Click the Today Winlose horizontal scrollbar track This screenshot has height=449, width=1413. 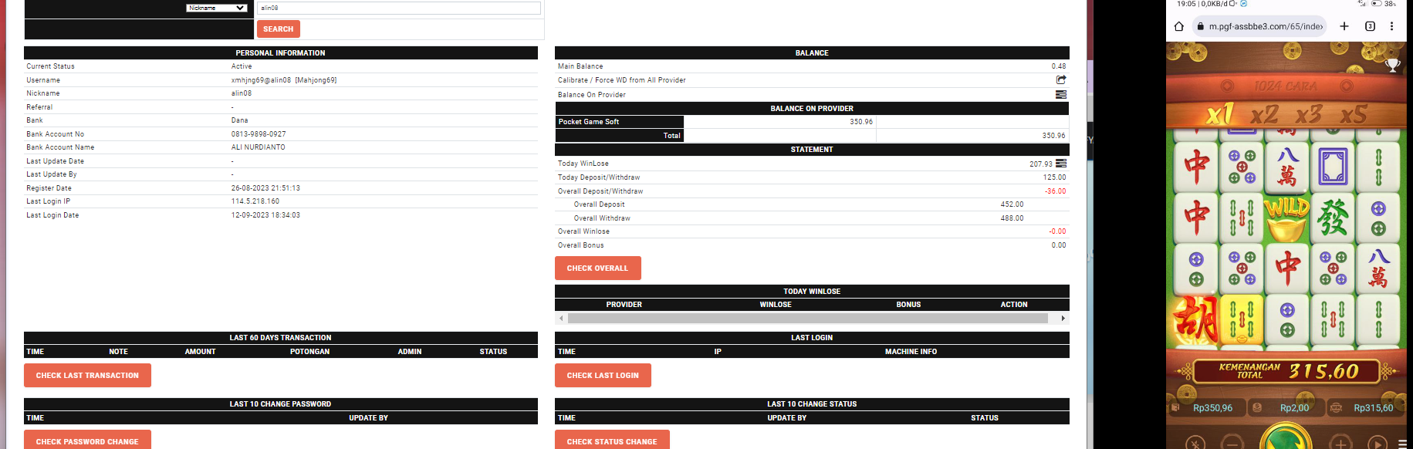point(808,318)
